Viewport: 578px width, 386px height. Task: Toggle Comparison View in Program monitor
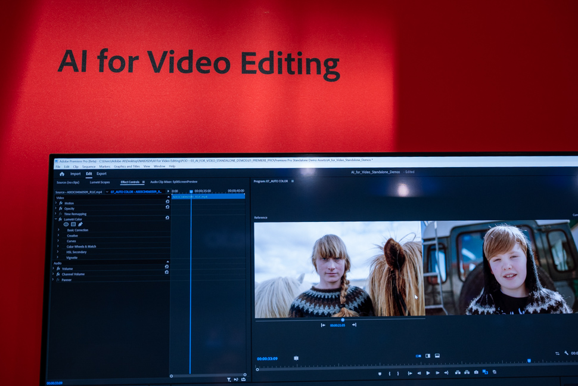tap(485, 372)
